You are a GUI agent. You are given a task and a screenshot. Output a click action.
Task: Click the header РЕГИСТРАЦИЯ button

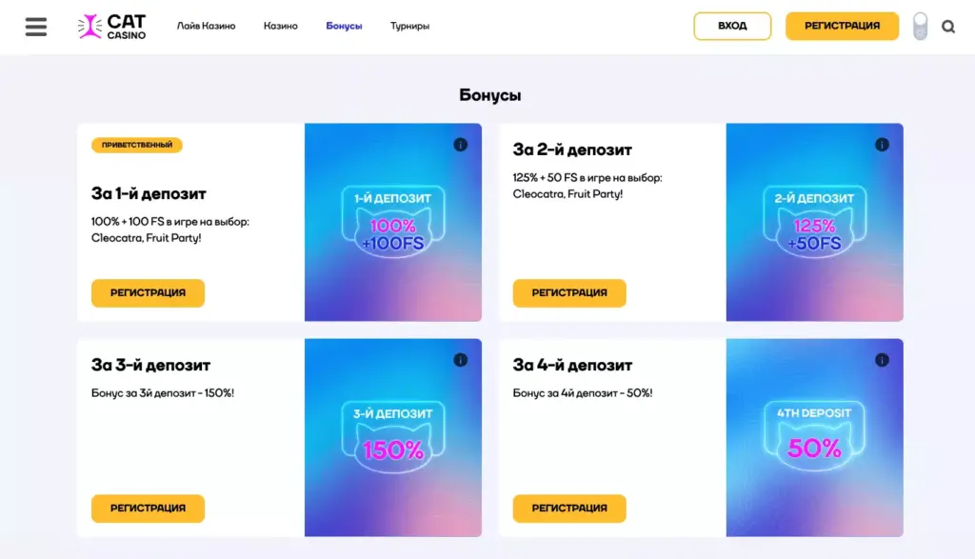(x=842, y=27)
